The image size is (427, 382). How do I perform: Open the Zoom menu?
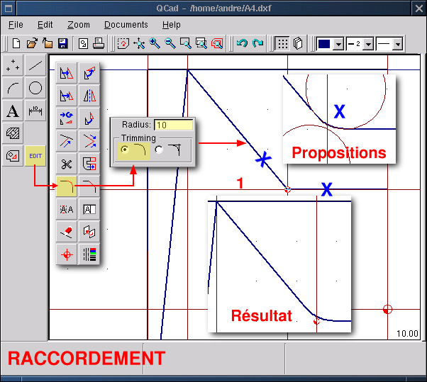point(79,25)
